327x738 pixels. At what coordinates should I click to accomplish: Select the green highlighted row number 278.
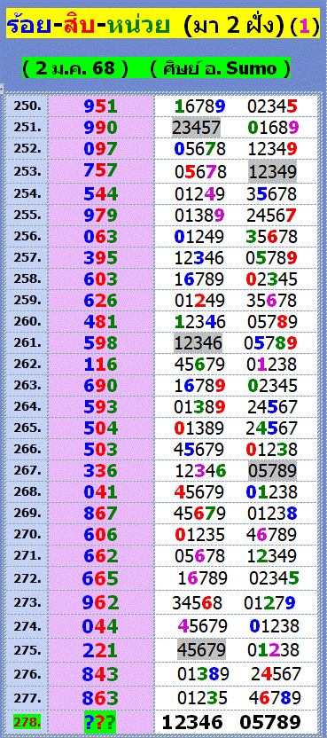[27, 722]
